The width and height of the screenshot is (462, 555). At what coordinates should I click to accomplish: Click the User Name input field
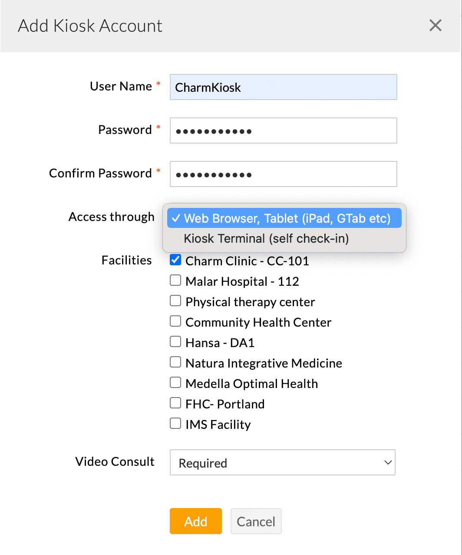click(283, 87)
